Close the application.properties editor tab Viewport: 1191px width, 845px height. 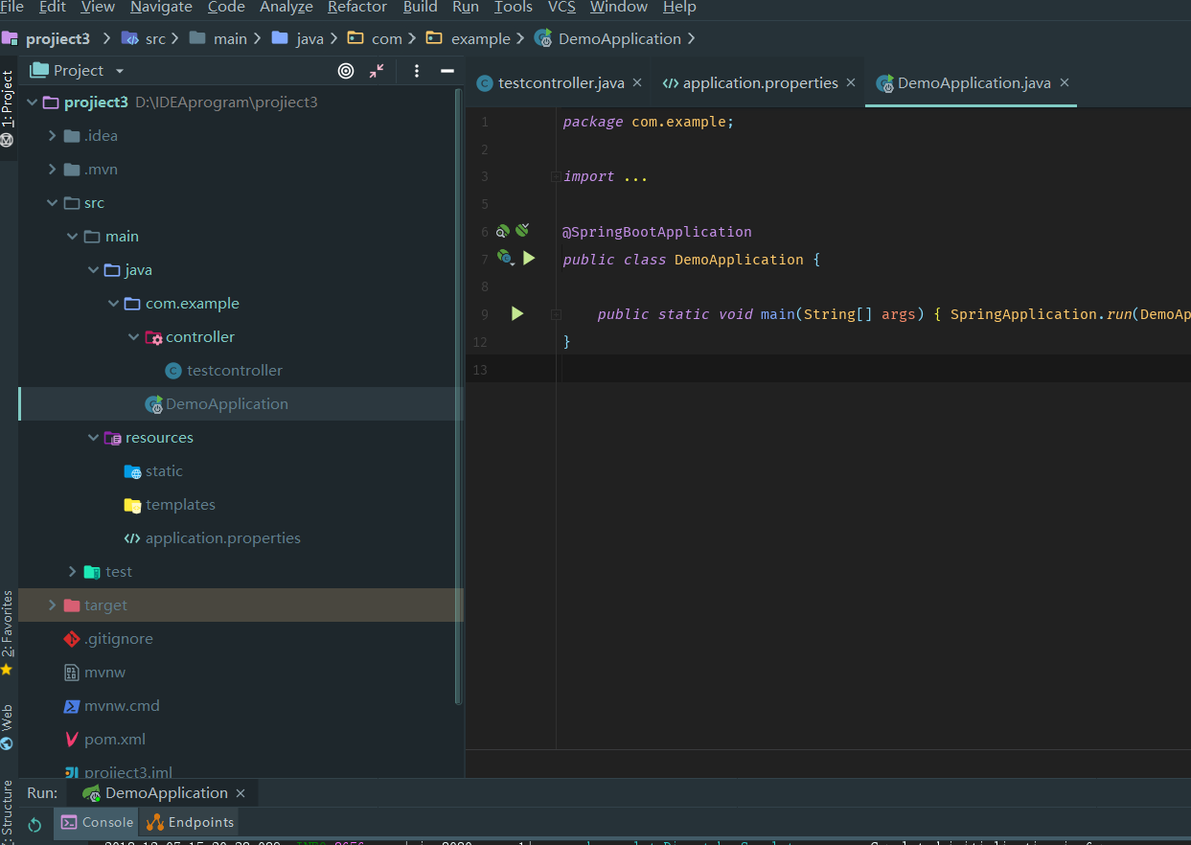click(851, 82)
